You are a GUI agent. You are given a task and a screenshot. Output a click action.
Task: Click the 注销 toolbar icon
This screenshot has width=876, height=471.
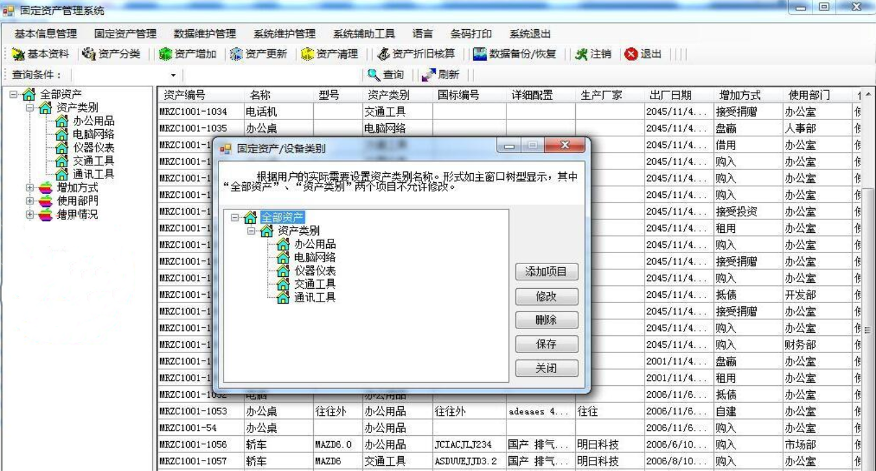[x=593, y=54]
